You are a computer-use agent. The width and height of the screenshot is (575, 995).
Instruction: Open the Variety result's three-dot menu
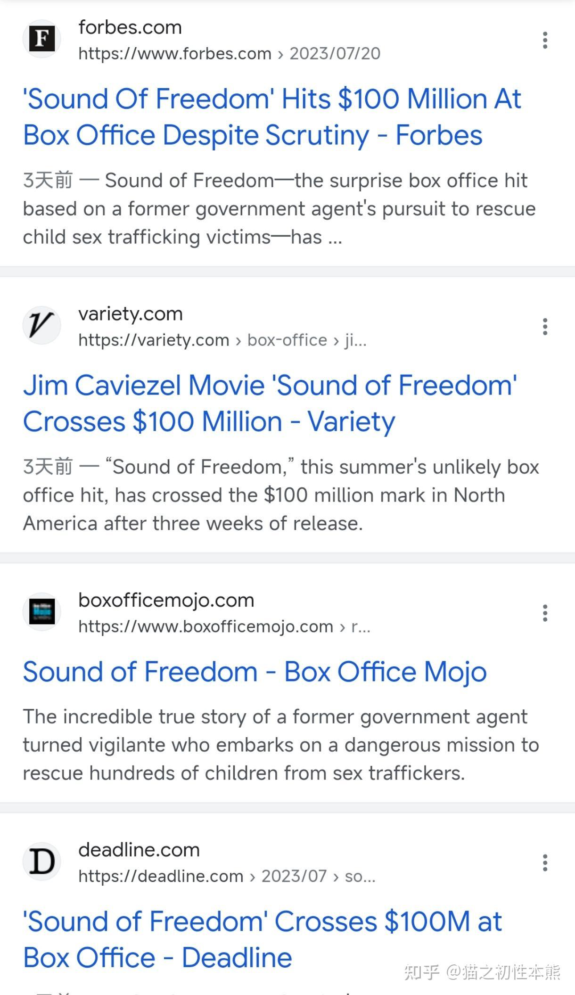click(x=545, y=327)
